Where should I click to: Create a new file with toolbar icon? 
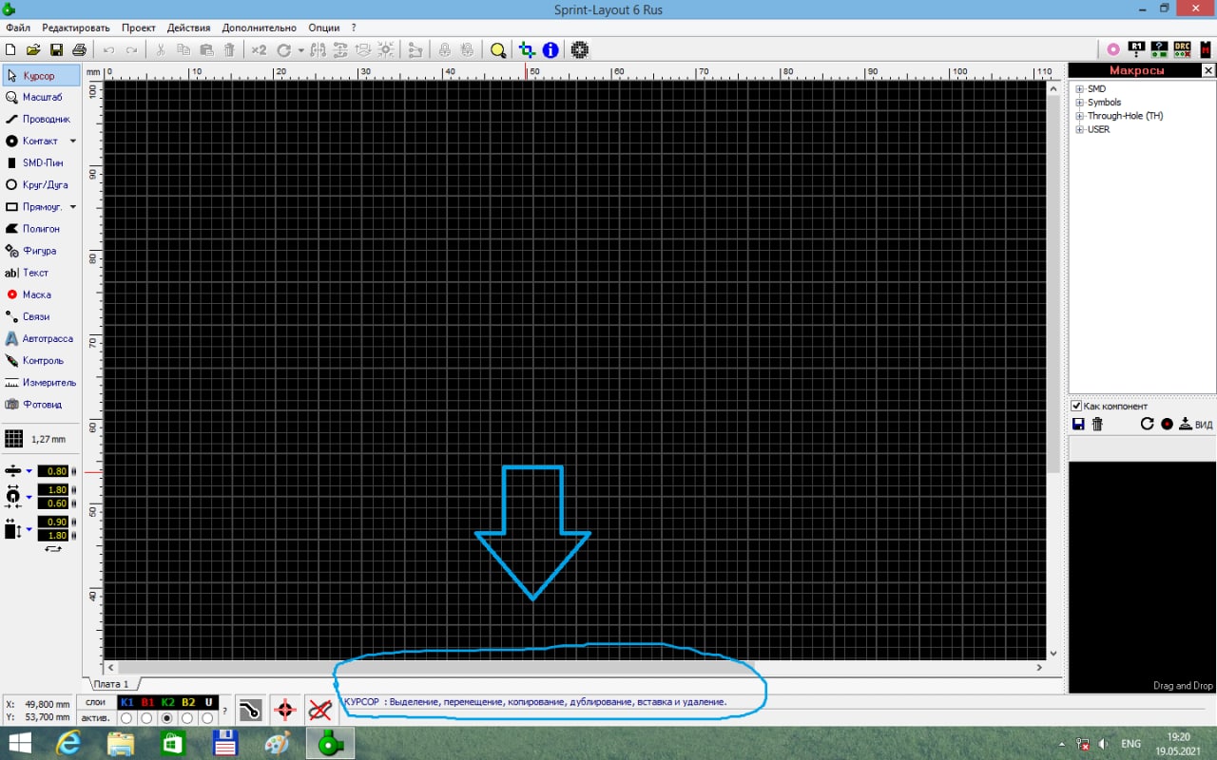[10, 49]
